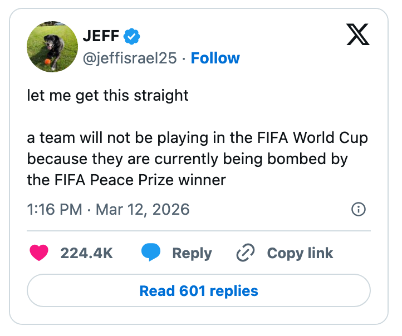The height and width of the screenshot is (336, 402).
Task: Click the Mar 12, 2026 date
Action: [x=143, y=209]
